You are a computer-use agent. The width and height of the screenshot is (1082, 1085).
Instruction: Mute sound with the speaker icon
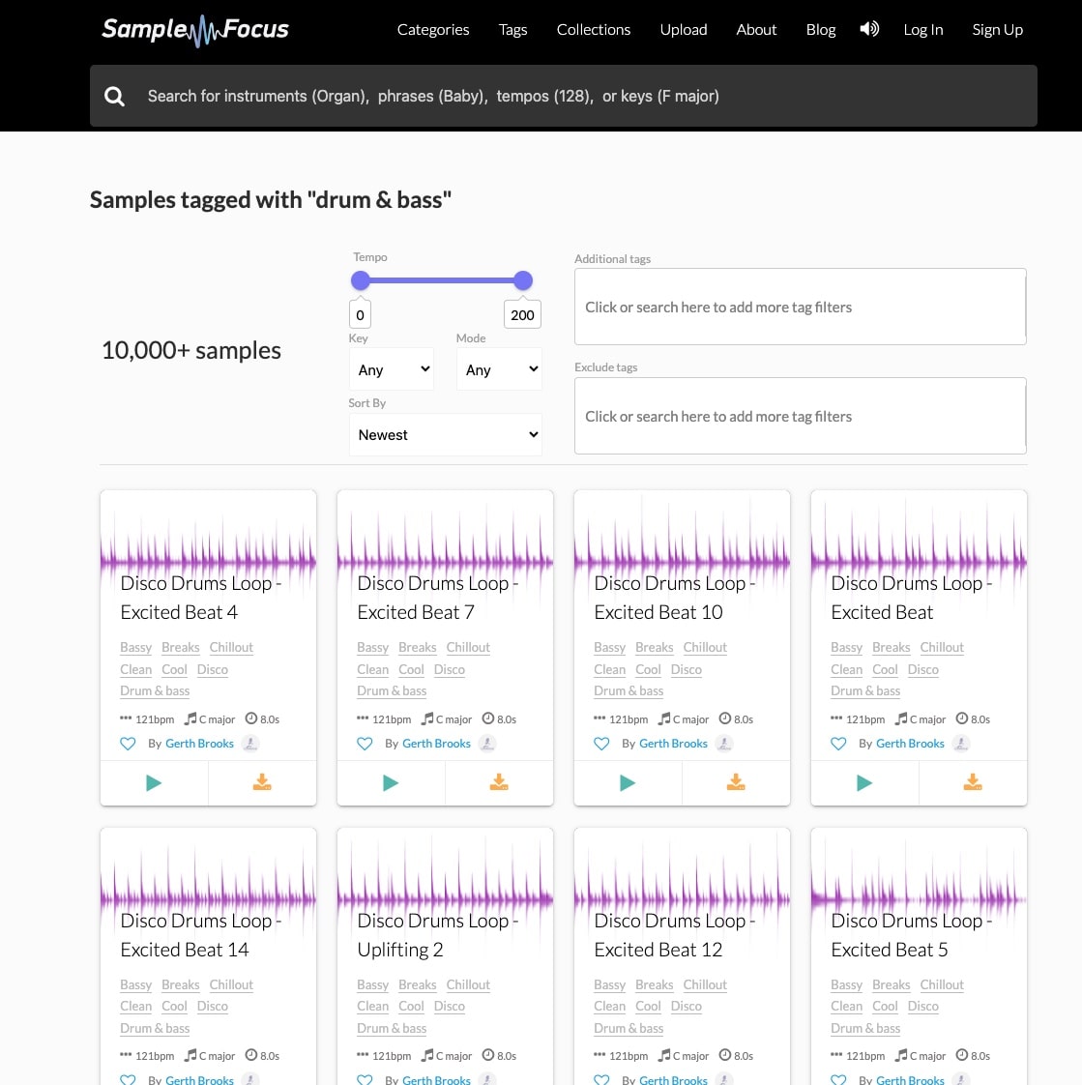[x=869, y=29]
